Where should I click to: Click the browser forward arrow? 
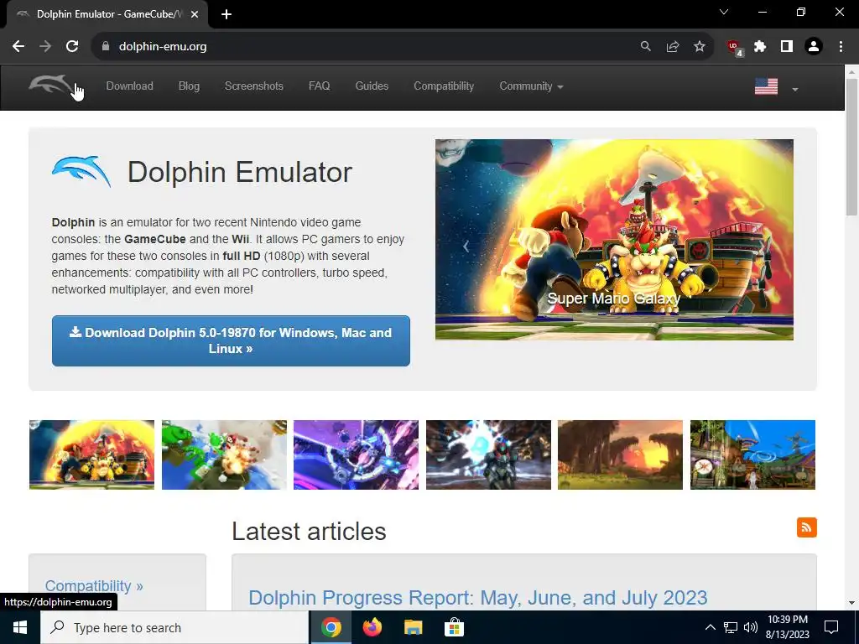tap(45, 47)
